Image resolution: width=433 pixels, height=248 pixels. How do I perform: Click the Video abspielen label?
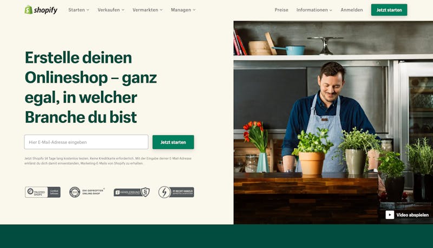coord(412,215)
